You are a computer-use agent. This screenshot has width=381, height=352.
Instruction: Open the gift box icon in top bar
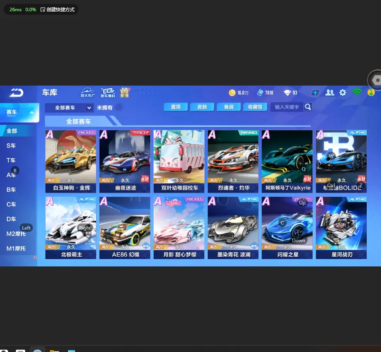[x=125, y=93]
